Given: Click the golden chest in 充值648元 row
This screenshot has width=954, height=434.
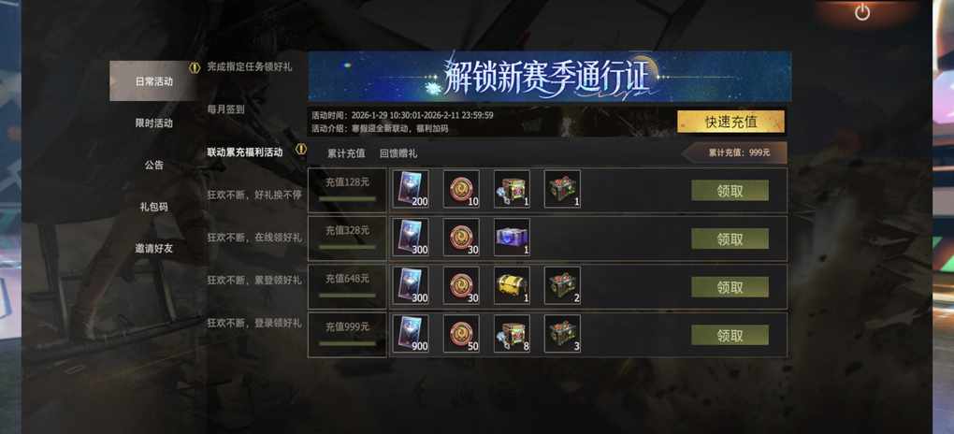Looking at the screenshot, I should click(512, 285).
